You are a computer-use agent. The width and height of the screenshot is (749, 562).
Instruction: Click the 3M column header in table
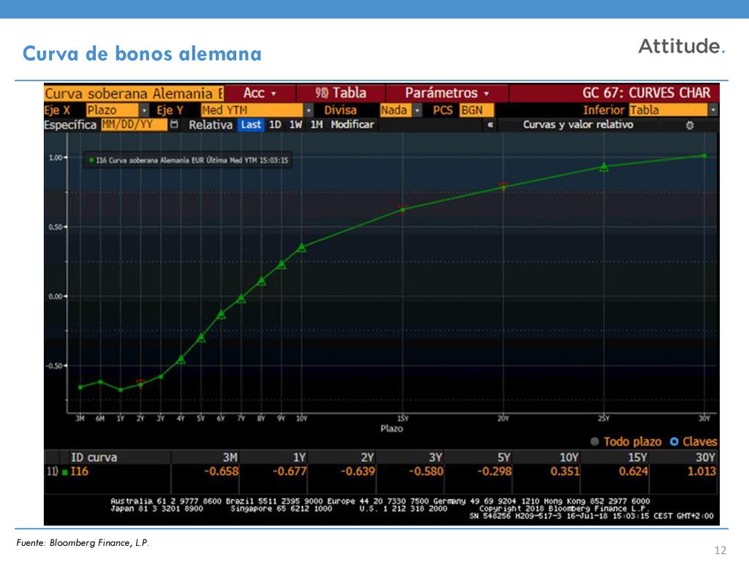point(230,457)
